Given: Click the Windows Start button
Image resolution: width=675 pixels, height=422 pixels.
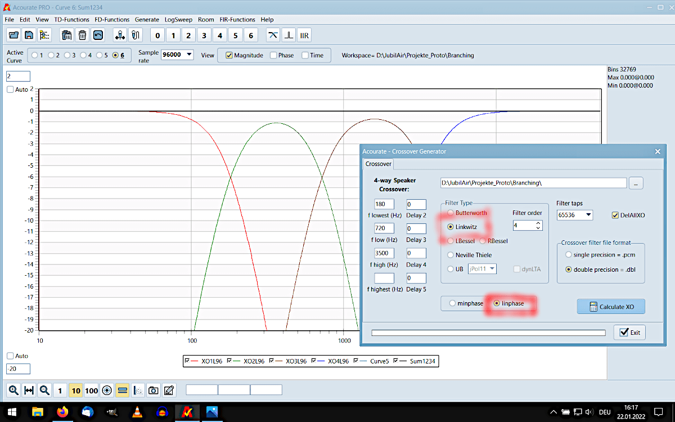Looking at the screenshot, I should click(x=12, y=412).
